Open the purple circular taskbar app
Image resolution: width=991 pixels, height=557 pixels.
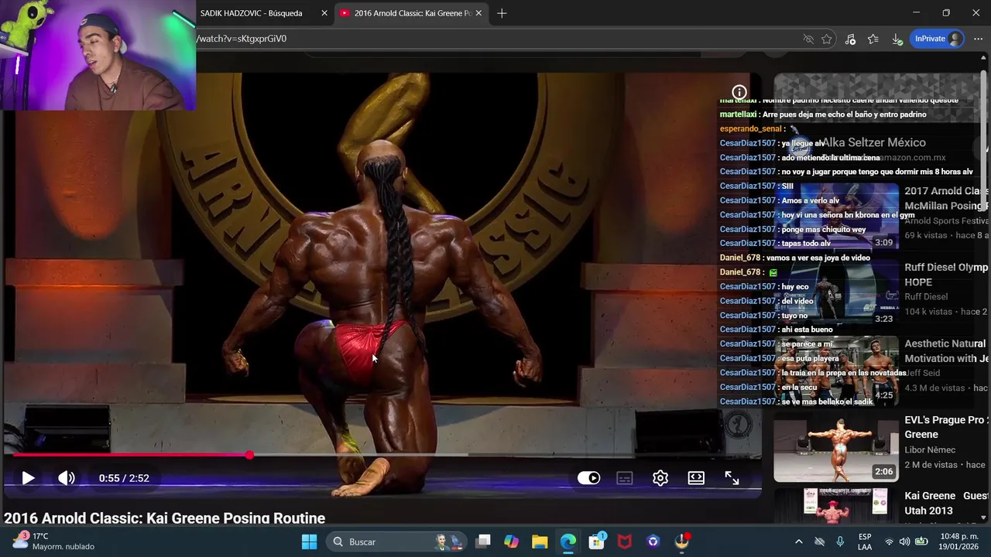[653, 542]
